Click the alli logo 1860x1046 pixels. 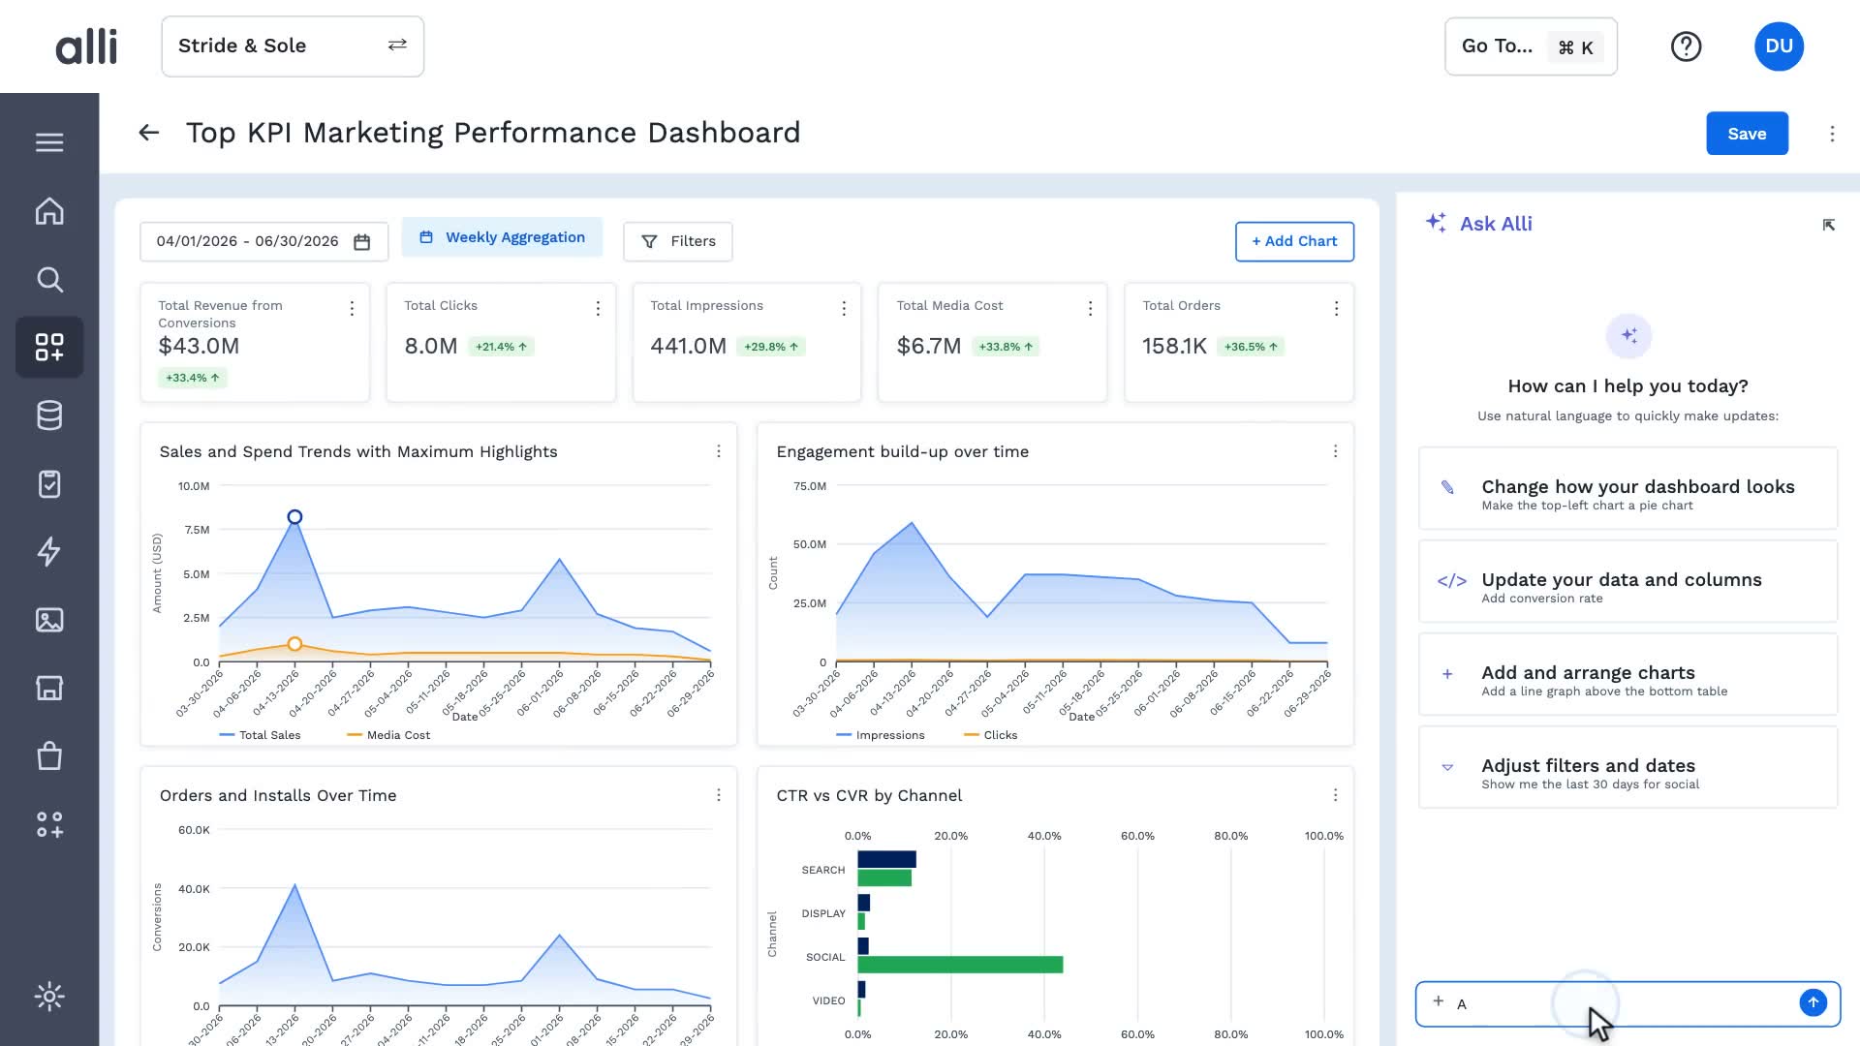click(x=86, y=46)
